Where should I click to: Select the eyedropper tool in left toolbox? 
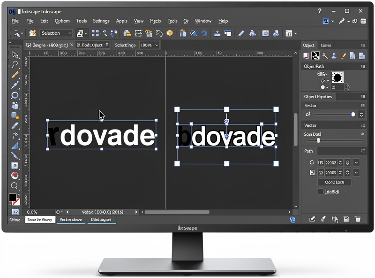15,85
